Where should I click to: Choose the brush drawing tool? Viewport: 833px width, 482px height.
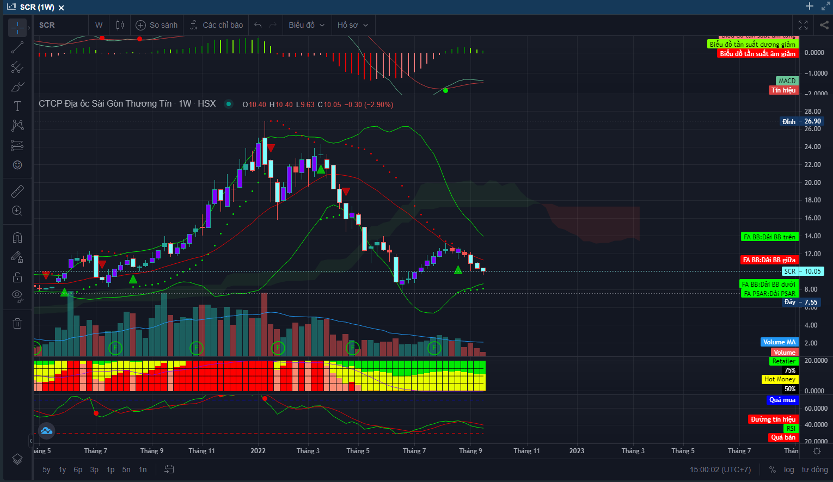pos(17,87)
